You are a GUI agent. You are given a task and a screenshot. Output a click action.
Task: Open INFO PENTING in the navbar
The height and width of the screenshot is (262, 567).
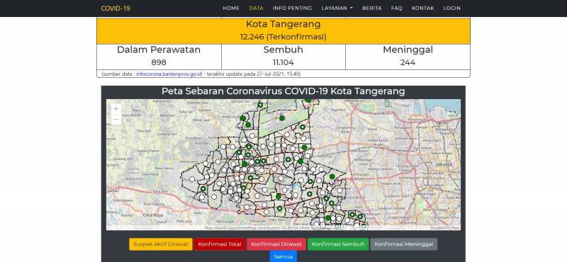pos(292,8)
